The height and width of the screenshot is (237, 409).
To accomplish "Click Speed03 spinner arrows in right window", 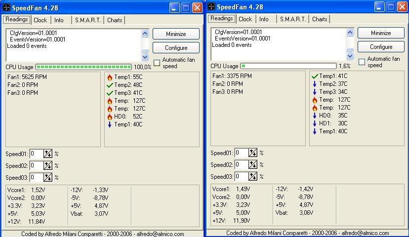I will pyautogui.click(x=253, y=176).
